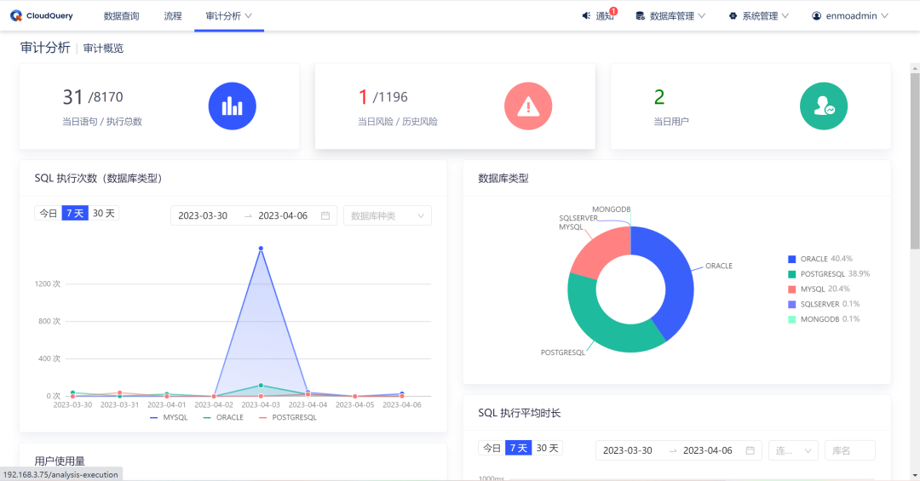920x481 pixels.
Task: Click the 1 /1196 risk card
Action: [x=455, y=106]
